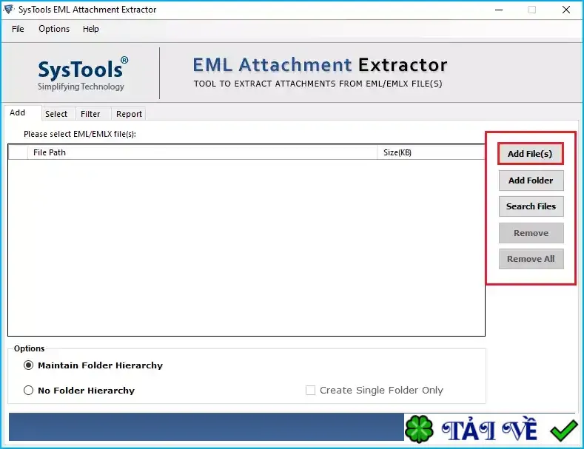Click the Size(KB) column header
The width and height of the screenshot is (584, 449).
pos(432,152)
